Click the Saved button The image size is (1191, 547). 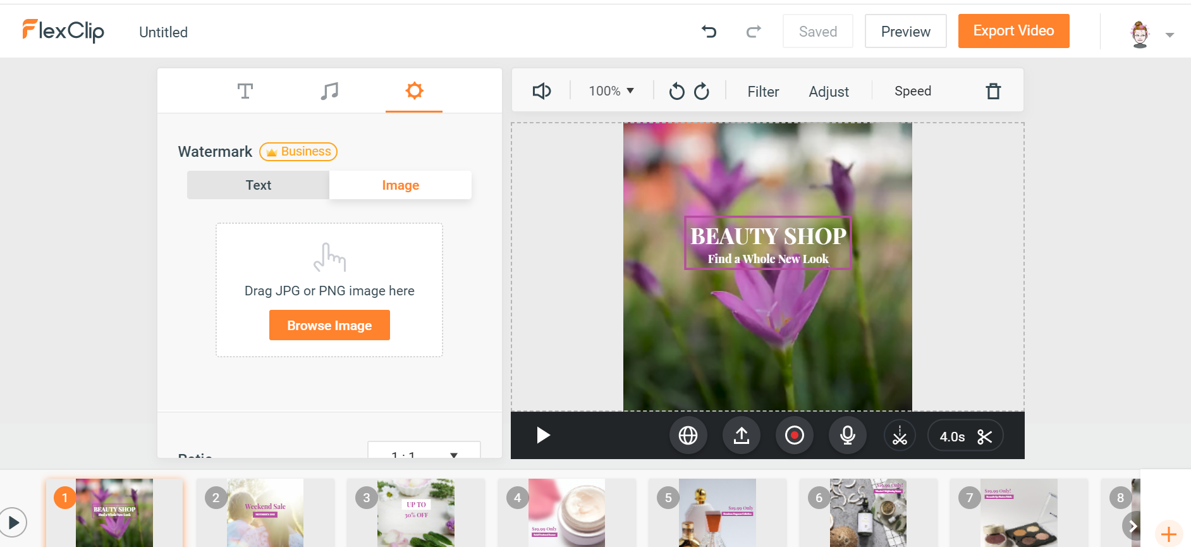tap(818, 31)
